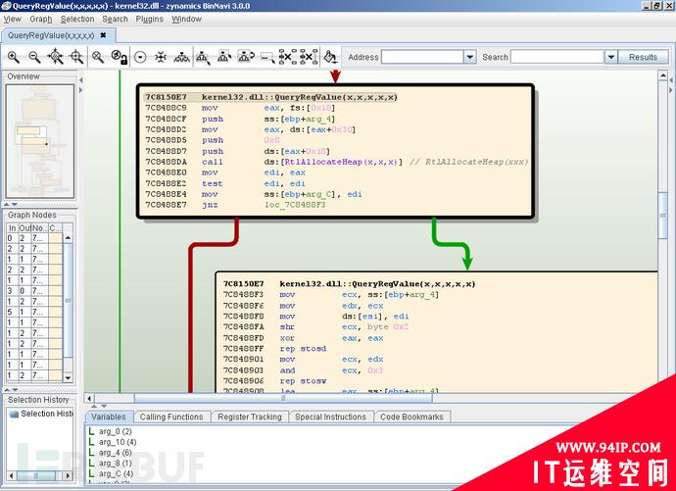Toggle magnifying glass mode icon
Screen dimensions: 676x491
98,57
